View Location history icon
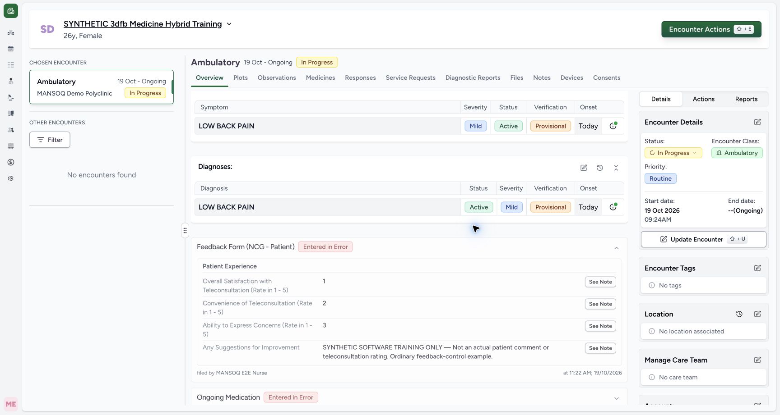 click(x=739, y=314)
